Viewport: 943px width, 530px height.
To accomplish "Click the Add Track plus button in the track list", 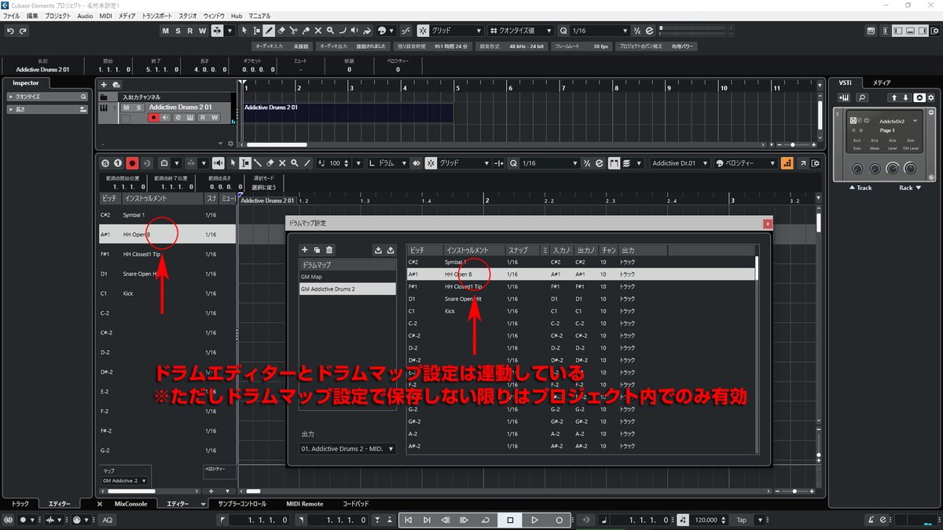I will (x=104, y=84).
